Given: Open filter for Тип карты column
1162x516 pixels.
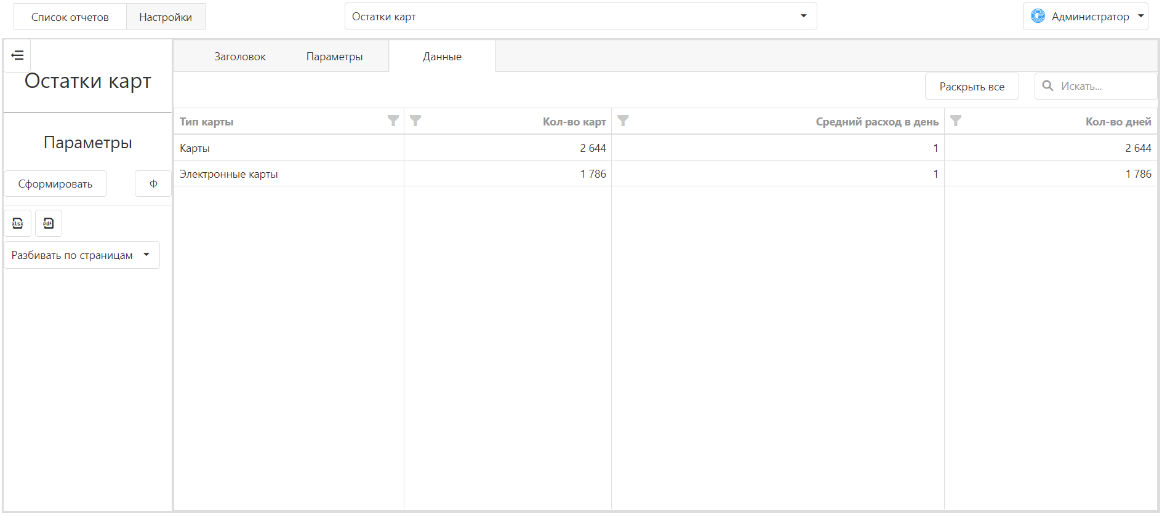Looking at the screenshot, I should click(393, 121).
